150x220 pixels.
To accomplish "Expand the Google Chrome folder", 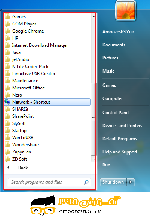I will coord(47,31).
